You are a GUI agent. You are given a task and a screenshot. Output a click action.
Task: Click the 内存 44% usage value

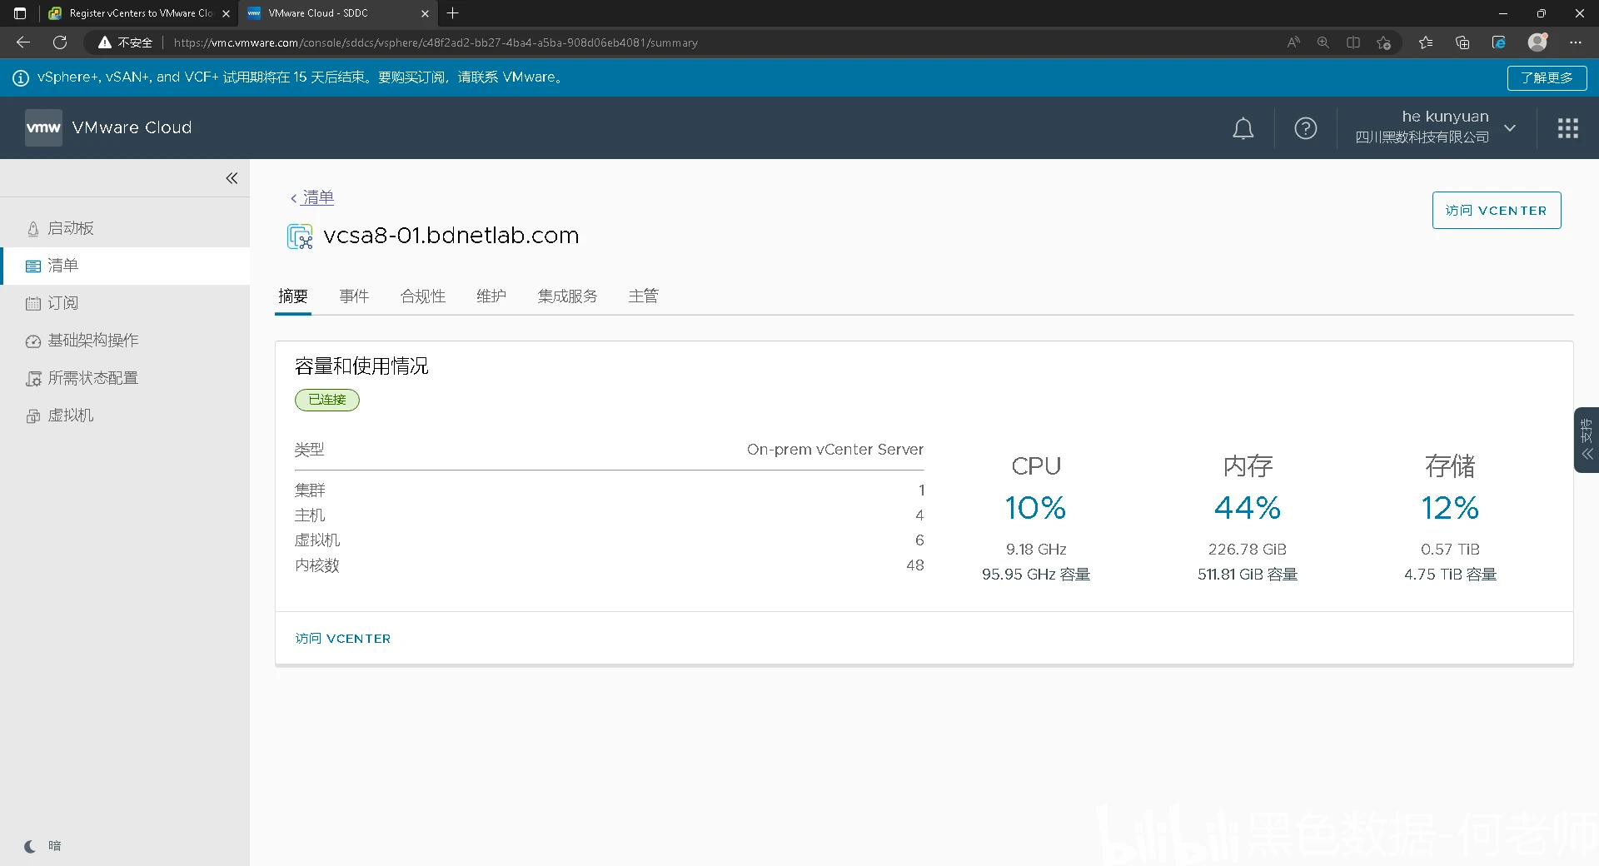click(1247, 508)
